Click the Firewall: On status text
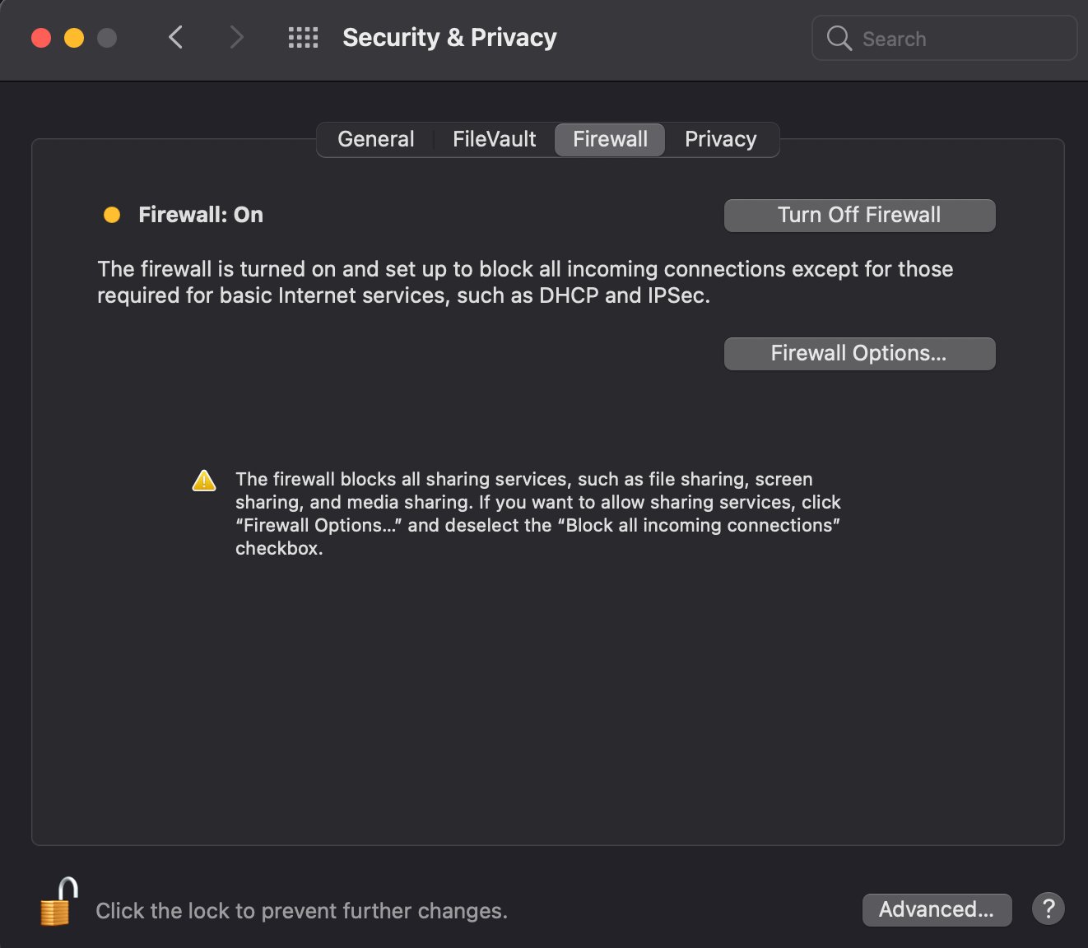 [201, 214]
